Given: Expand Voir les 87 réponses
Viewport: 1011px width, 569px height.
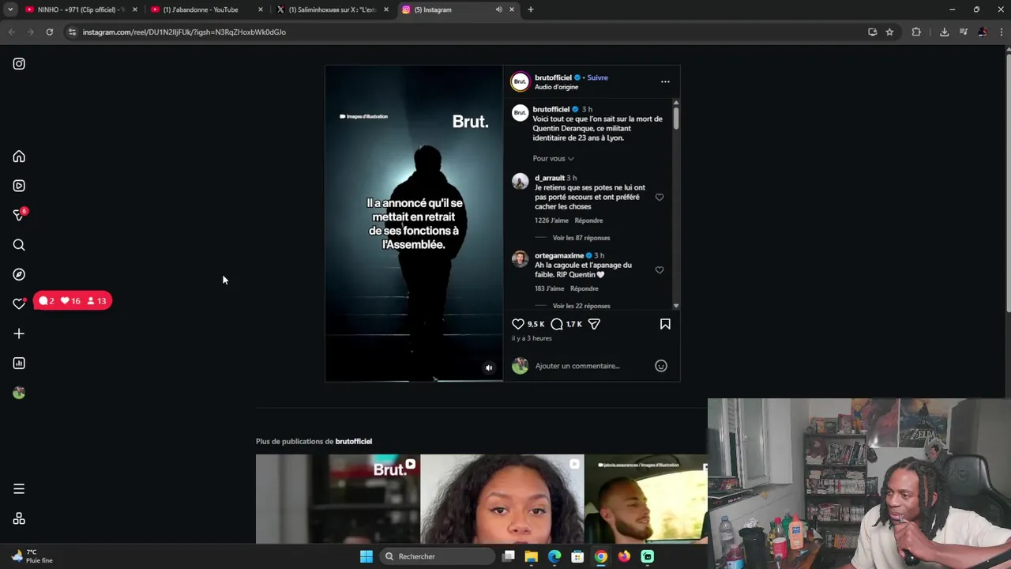Looking at the screenshot, I should pyautogui.click(x=581, y=238).
